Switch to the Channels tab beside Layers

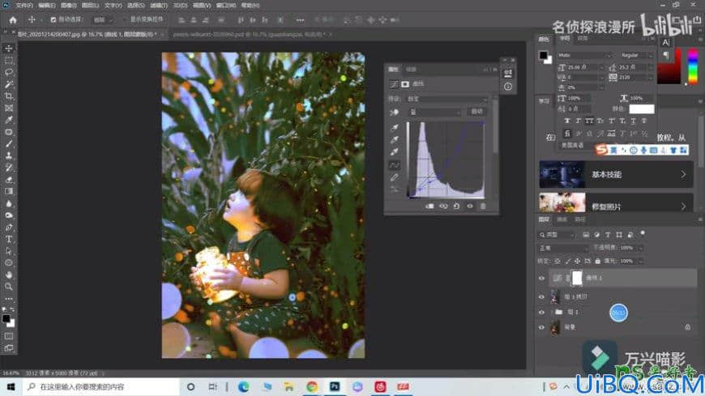[562, 219]
